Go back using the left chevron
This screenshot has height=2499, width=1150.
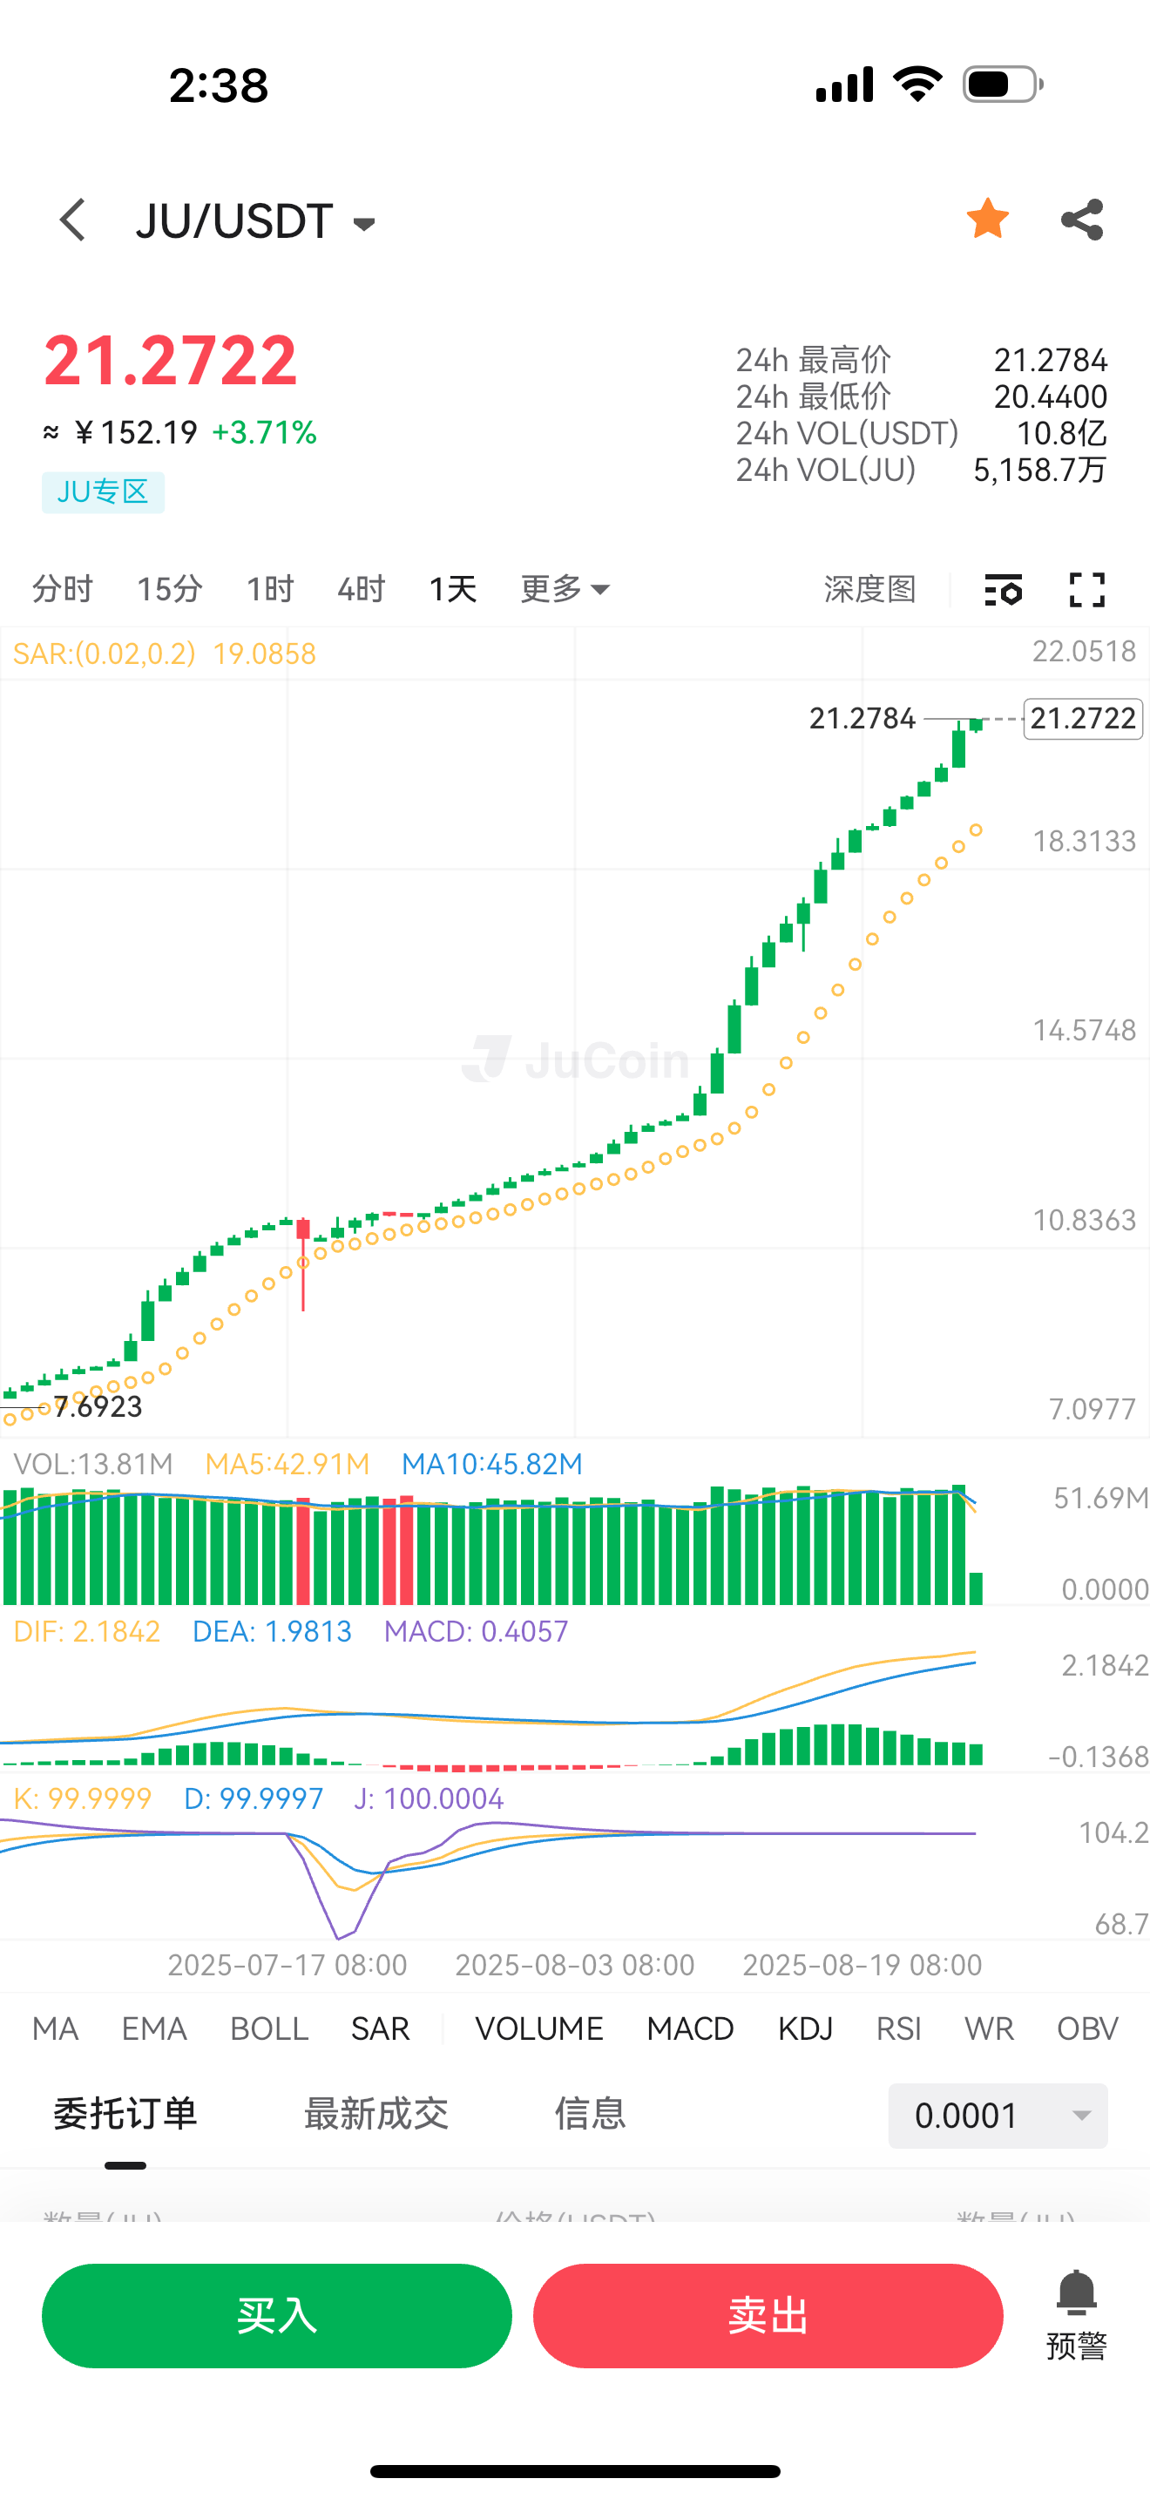tap(72, 220)
